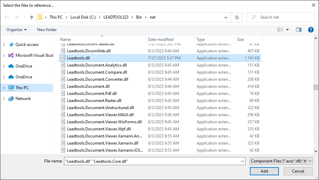Select the Leadtools.dll file
This screenshot has width=319, height=180.
click(78, 58)
